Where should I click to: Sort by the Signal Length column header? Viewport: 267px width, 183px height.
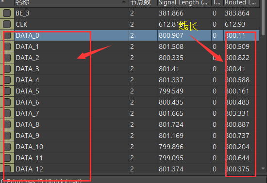[184, 3]
